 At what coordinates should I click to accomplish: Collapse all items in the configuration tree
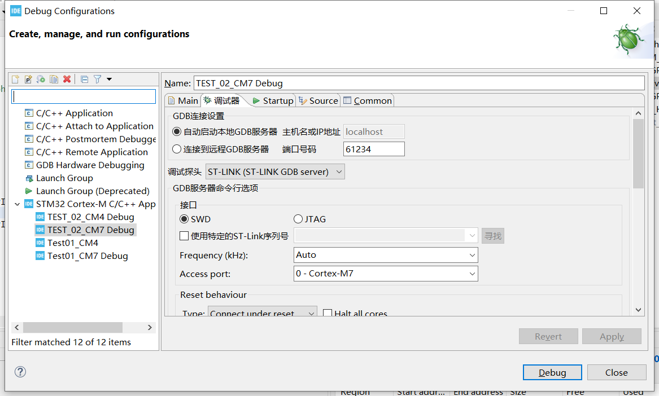[83, 79]
